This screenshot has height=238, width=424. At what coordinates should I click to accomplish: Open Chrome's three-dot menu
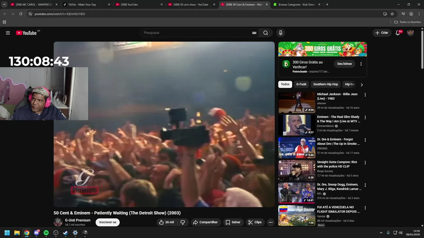(419, 14)
